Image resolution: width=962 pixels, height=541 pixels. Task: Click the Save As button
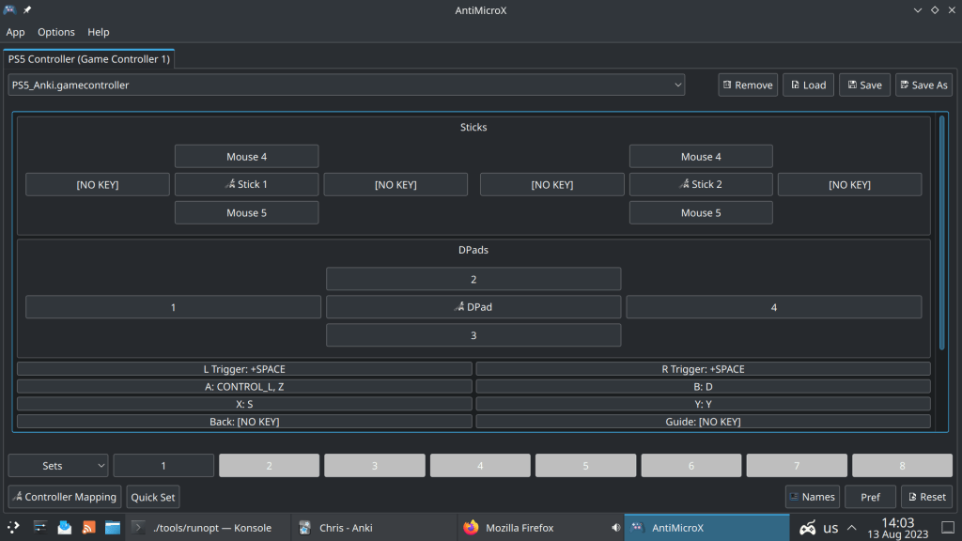tap(923, 85)
